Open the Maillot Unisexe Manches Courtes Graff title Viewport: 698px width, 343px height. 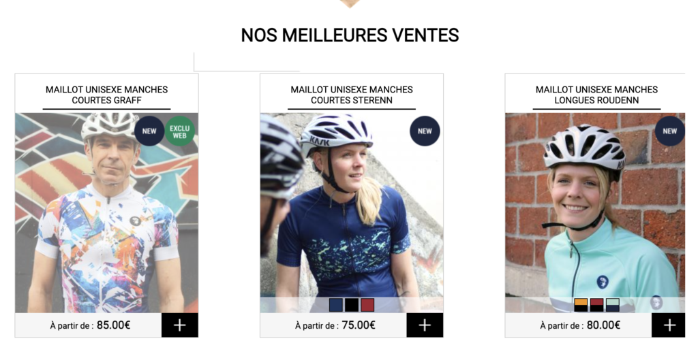coord(107,95)
